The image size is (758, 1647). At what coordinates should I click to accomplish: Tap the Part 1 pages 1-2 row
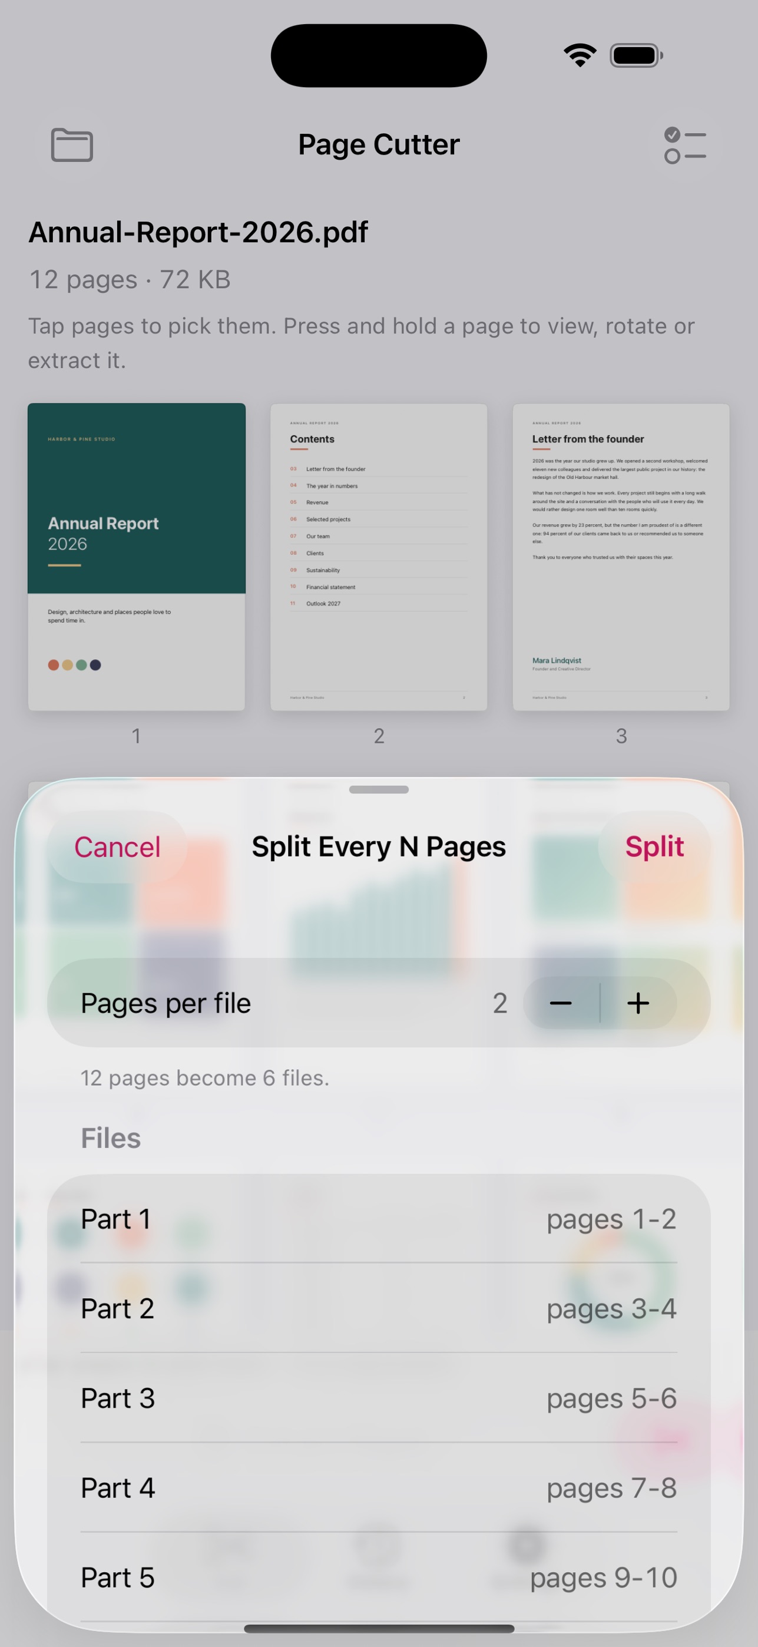(379, 1219)
